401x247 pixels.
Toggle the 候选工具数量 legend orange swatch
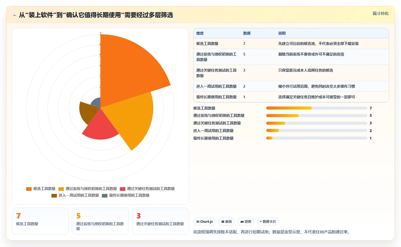(x=29, y=189)
